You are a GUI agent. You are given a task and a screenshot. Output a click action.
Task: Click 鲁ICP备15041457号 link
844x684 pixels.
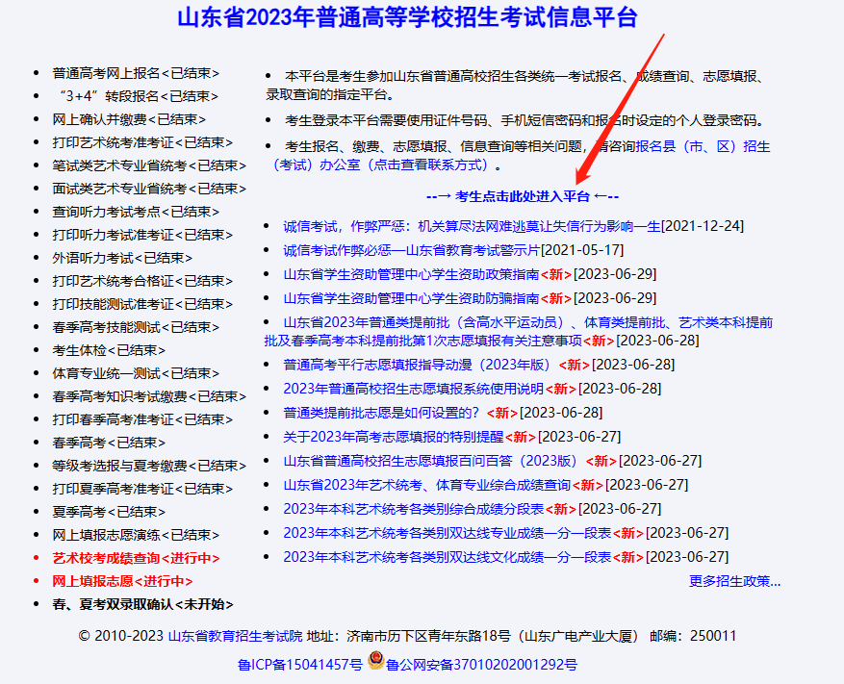[x=300, y=664]
